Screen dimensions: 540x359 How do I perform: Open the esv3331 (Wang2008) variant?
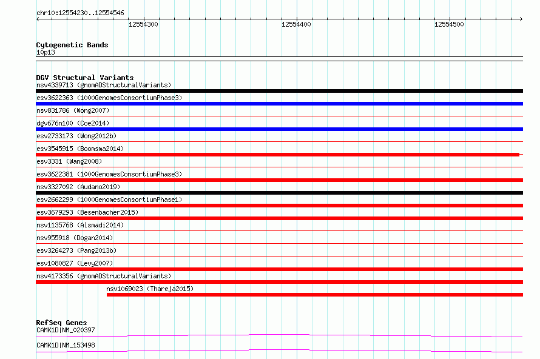[69, 161]
